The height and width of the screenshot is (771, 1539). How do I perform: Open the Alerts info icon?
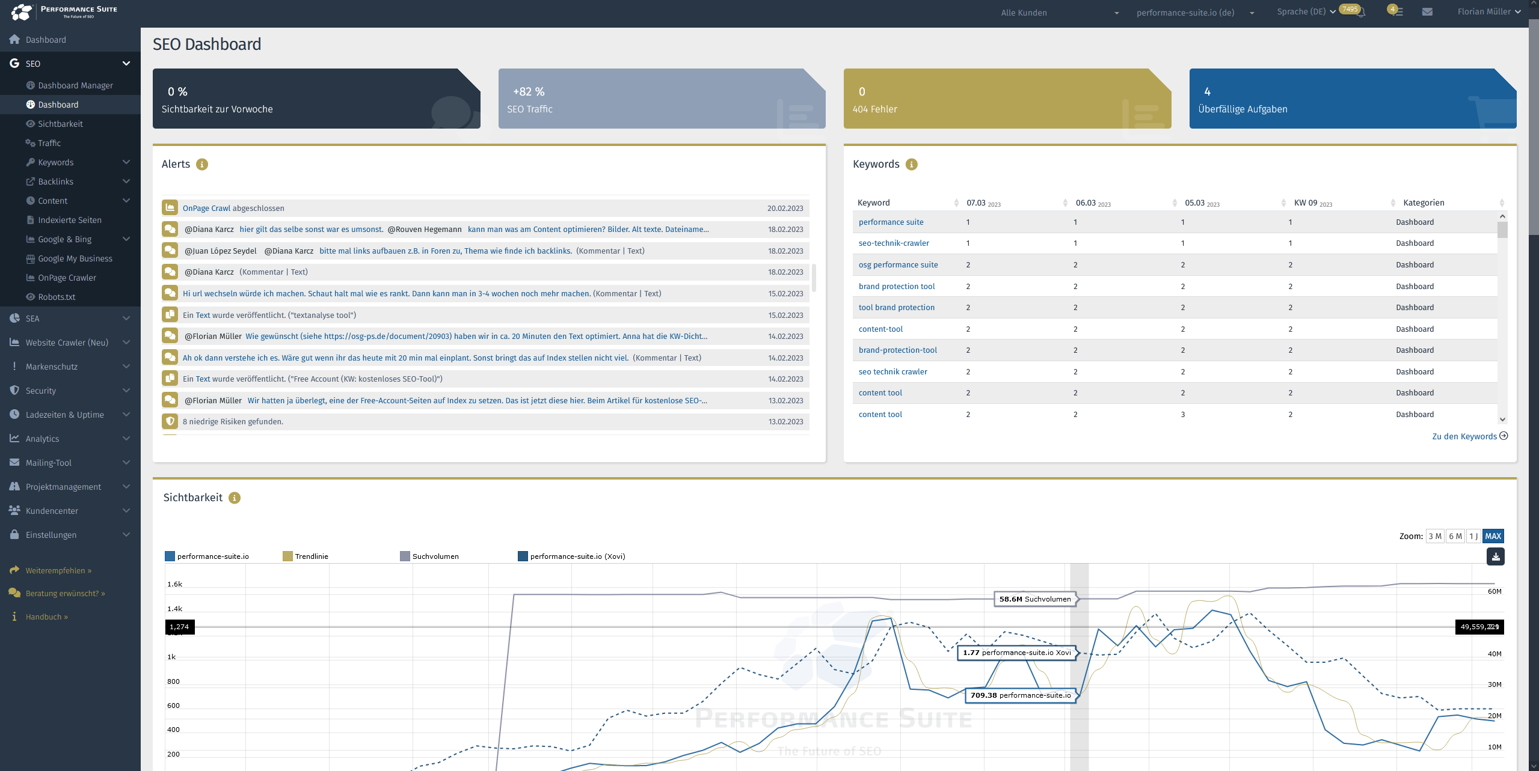pyautogui.click(x=203, y=164)
